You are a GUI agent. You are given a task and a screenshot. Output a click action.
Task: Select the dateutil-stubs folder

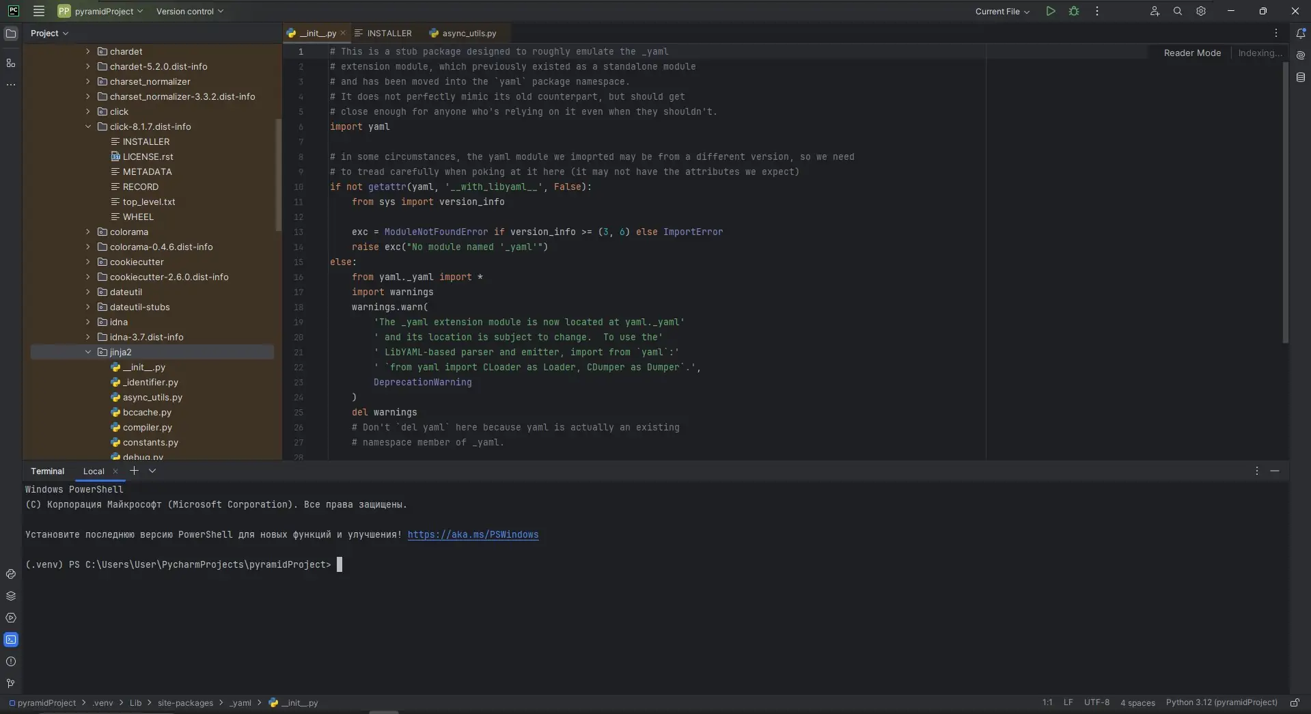139,307
